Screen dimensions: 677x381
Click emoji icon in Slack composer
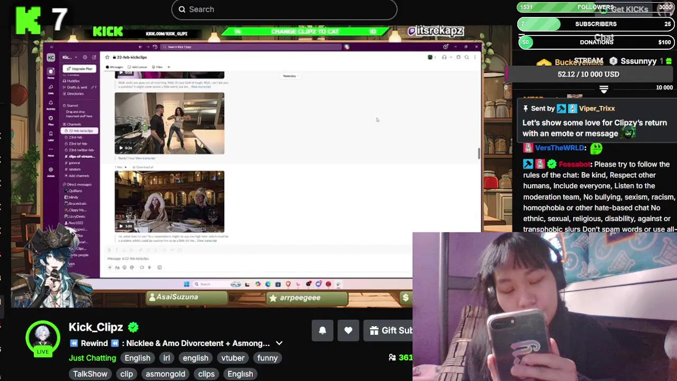(x=124, y=267)
